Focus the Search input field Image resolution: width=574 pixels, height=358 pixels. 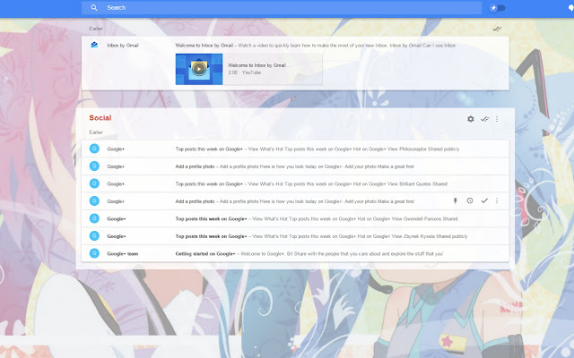click(281, 8)
